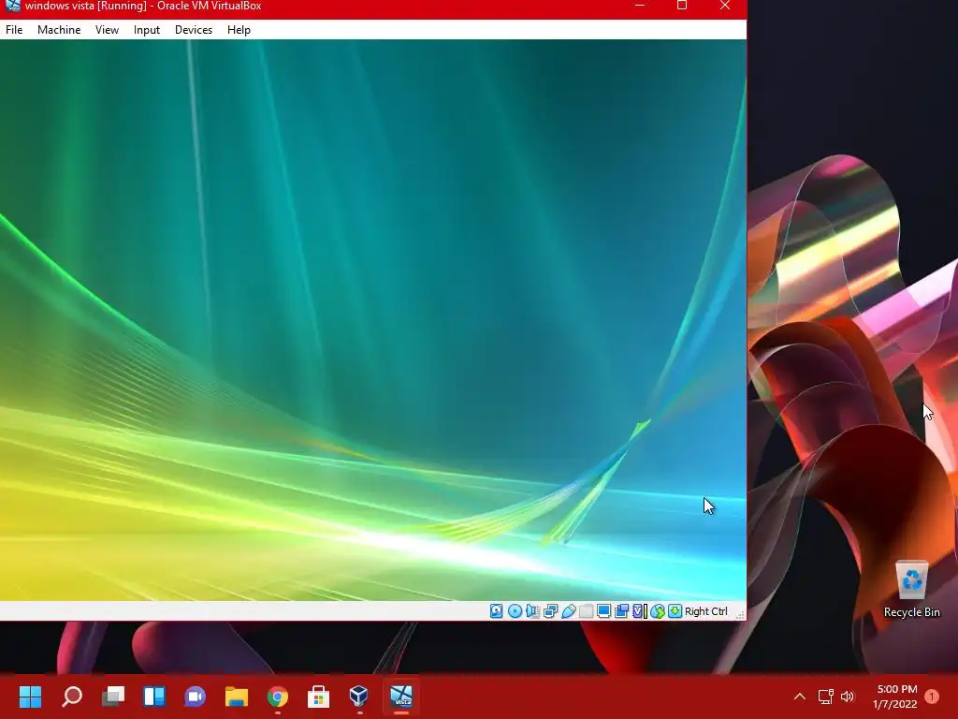Image resolution: width=958 pixels, height=719 pixels.
Task: Click the VirtualBox window resize grip
Action: click(x=740, y=614)
